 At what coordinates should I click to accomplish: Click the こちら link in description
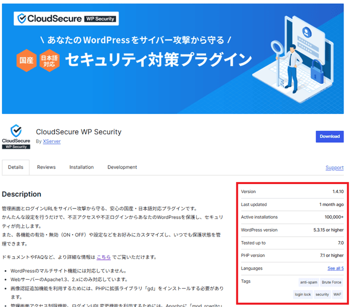[104, 257]
